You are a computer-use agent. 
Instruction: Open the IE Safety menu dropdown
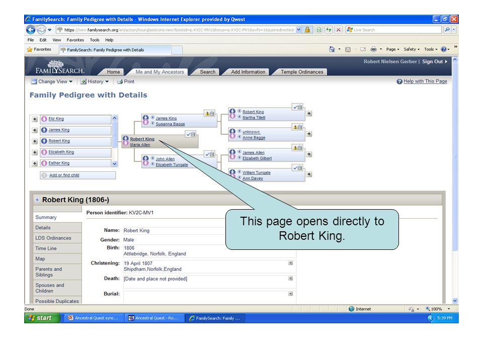pos(412,49)
